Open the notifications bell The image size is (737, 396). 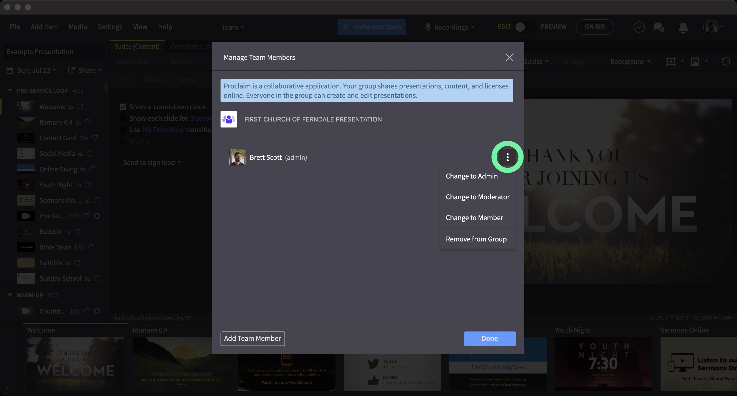[x=683, y=28]
